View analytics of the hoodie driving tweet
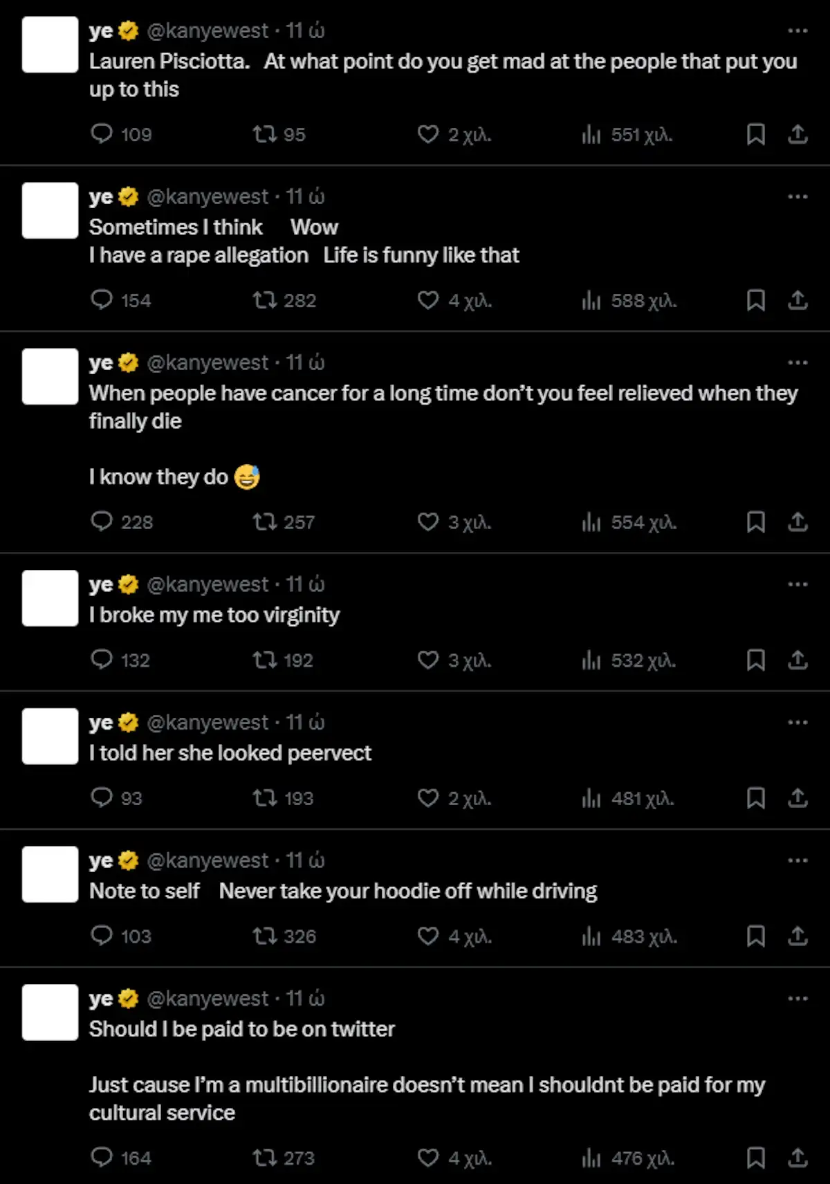This screenshot has height=1184, width=830. (591, 936)
